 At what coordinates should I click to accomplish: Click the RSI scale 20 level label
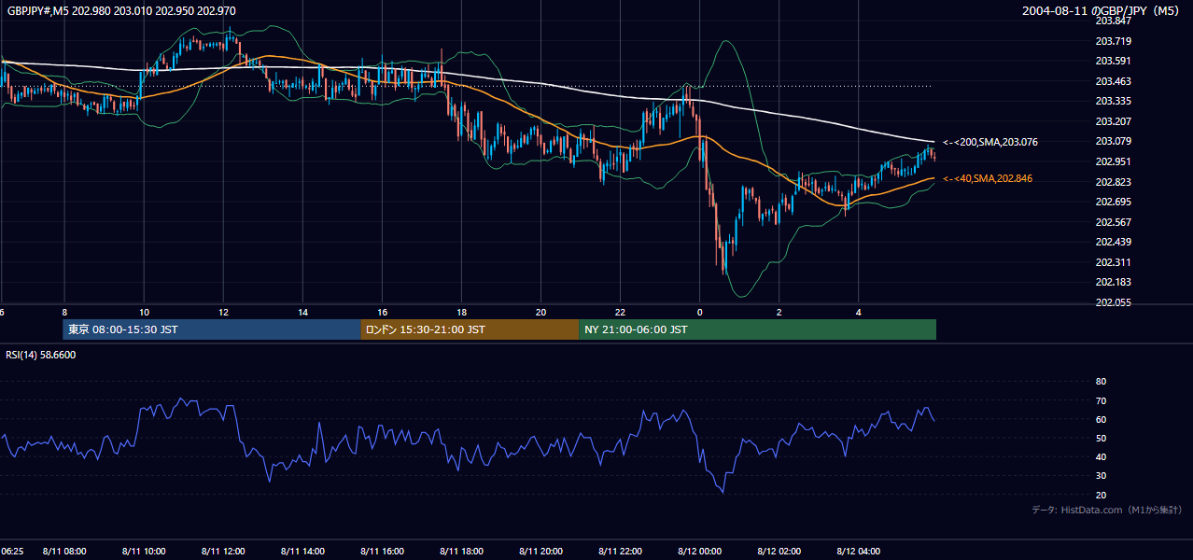[x=1101, y=495]
